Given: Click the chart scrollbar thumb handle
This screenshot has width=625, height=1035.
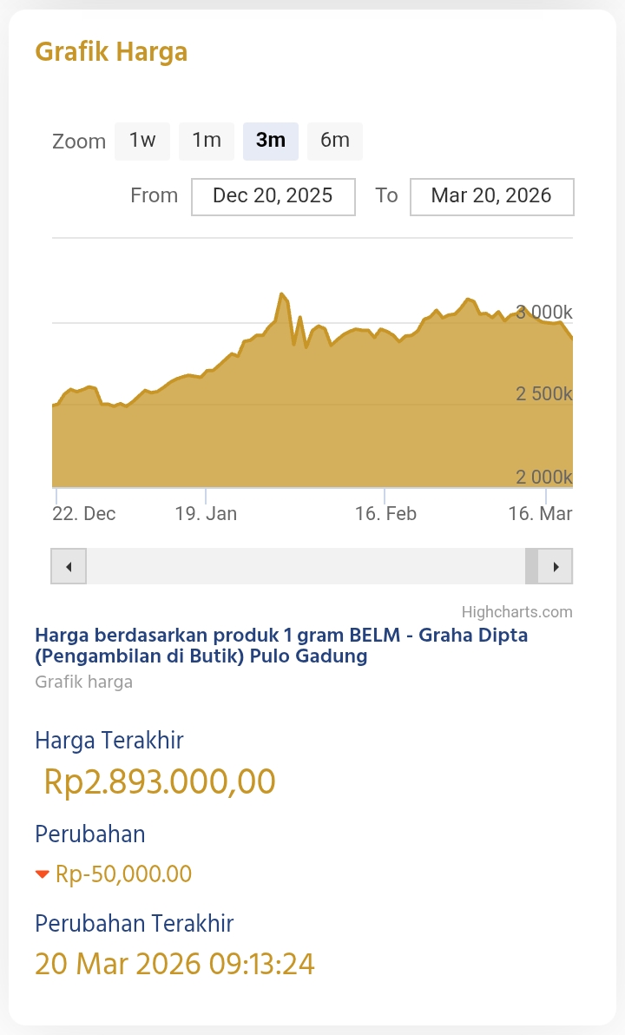Looking at the screenshot, I should coord(532,567).
